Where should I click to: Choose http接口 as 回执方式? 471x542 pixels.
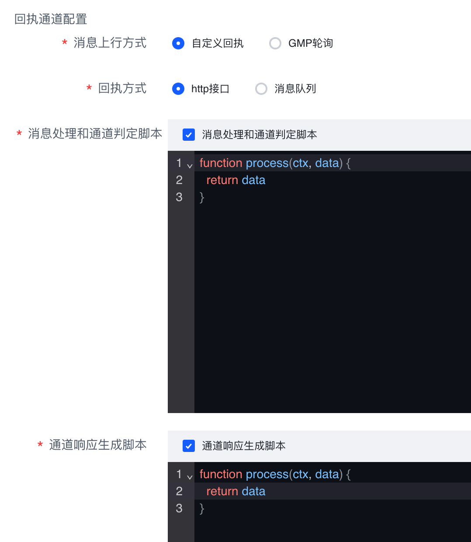coord(178,89)
